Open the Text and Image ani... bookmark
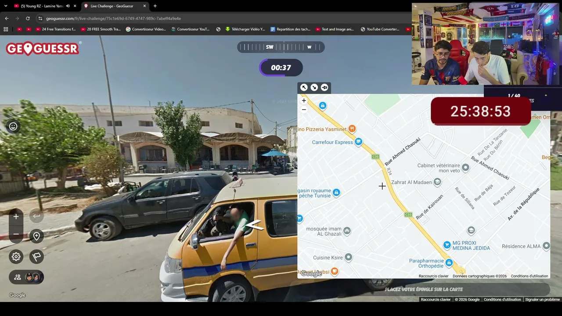Screen dimensions: 562x316 coord(335,29)
